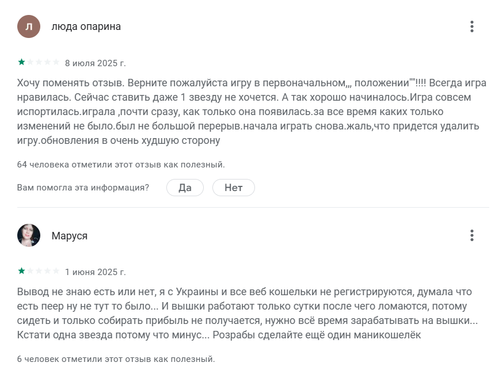Image resolution: width=491 pixels, height=370 pixels.
Task: Open the options menu for люда опарина's review
Action: point(471,26)
